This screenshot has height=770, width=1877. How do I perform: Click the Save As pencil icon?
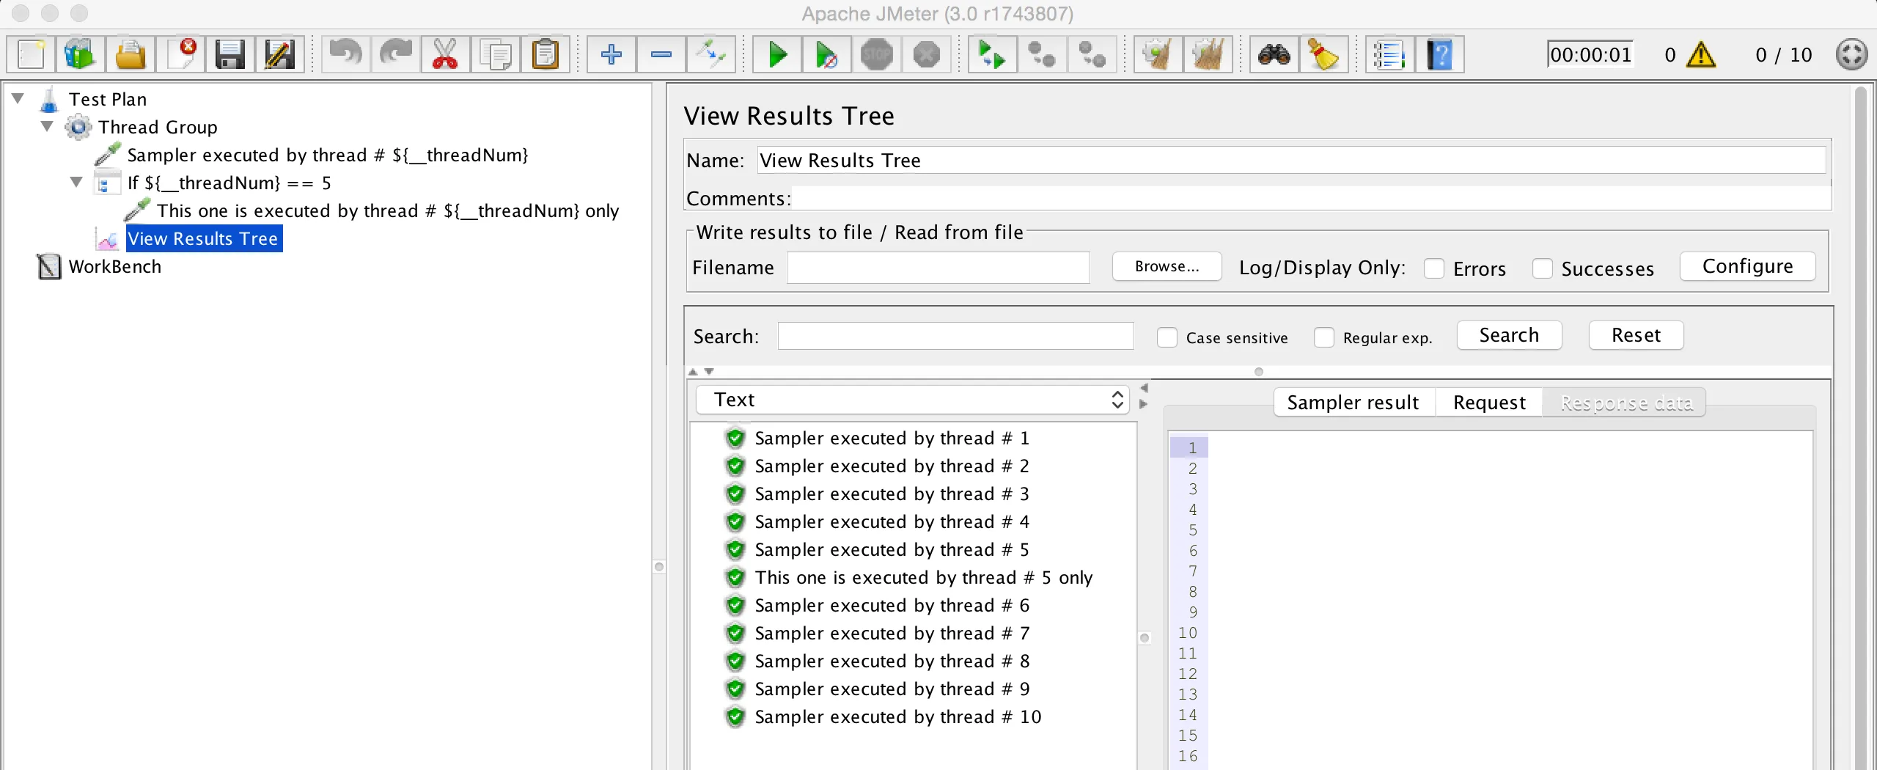(x=280, y=54)
